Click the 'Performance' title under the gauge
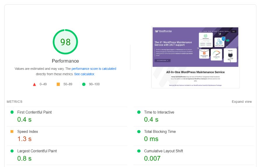The height and width of the screenshot is (167, 262). click(65, 61)
